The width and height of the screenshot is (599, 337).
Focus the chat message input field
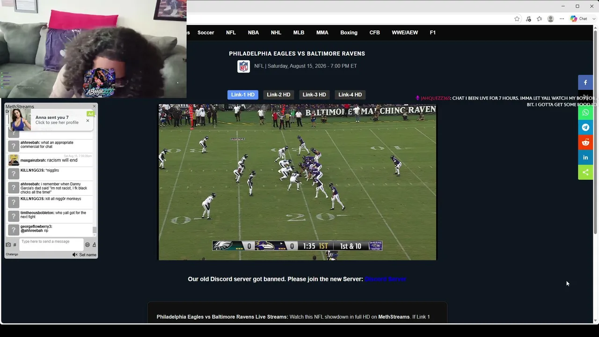tap(51, 244)
